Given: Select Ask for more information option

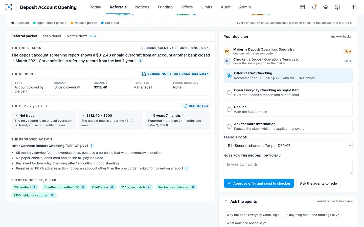Looking at the screenshot, I should tap(288, 126).
